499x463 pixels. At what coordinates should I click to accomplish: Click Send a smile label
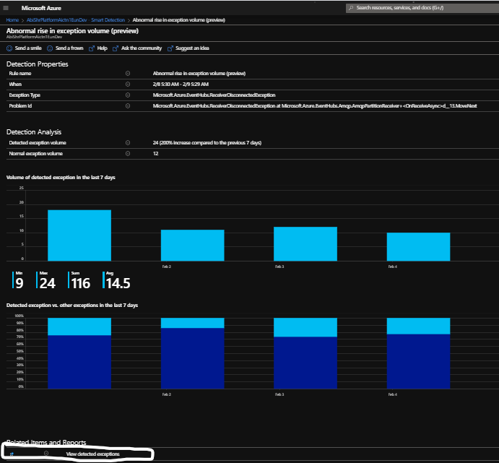coord(28,48)
